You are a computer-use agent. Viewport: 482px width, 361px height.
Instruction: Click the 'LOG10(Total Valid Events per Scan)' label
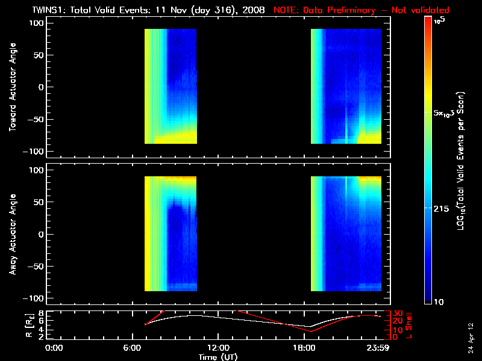pyautogui.click(x=461, y=161)
